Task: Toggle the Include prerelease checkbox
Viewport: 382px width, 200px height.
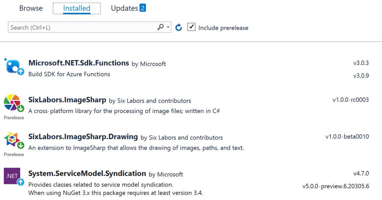Action: coord(191,27)
